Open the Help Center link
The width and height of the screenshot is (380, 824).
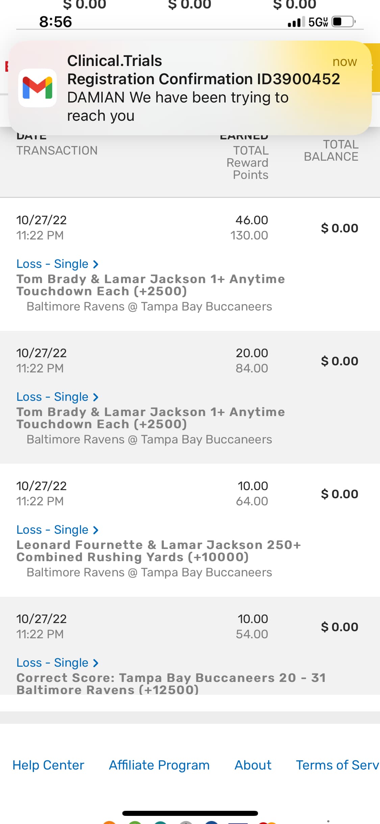pyautogui.click(x=48, y=765)
